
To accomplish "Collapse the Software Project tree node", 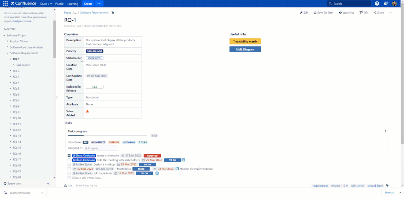I will (4, 36).
